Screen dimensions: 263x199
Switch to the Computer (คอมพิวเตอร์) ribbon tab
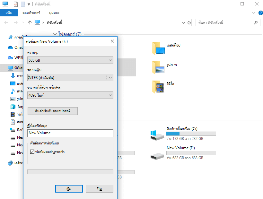point(31,13)
